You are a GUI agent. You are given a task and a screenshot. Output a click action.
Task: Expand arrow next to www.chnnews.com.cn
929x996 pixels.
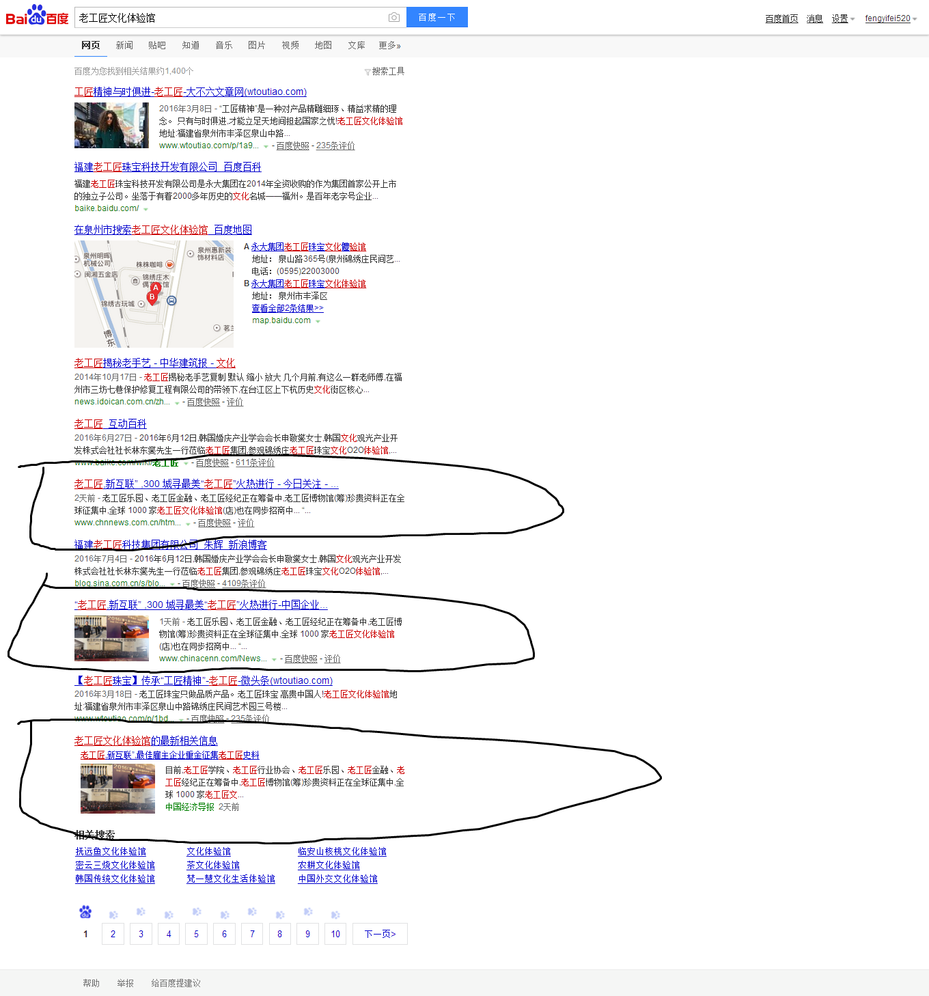coord(188,523)
